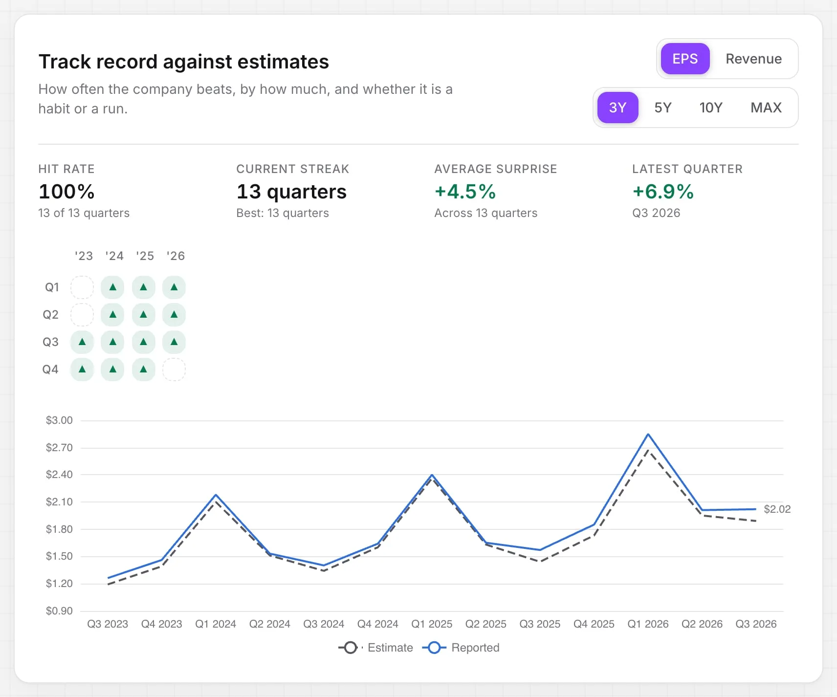Choose the 10Y time range
This screenshot has height=697, width=837.
pyautogui.click(x=711, y=108)
